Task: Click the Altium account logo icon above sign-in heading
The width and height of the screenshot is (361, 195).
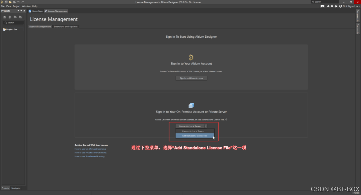Action: pos(191,57)
